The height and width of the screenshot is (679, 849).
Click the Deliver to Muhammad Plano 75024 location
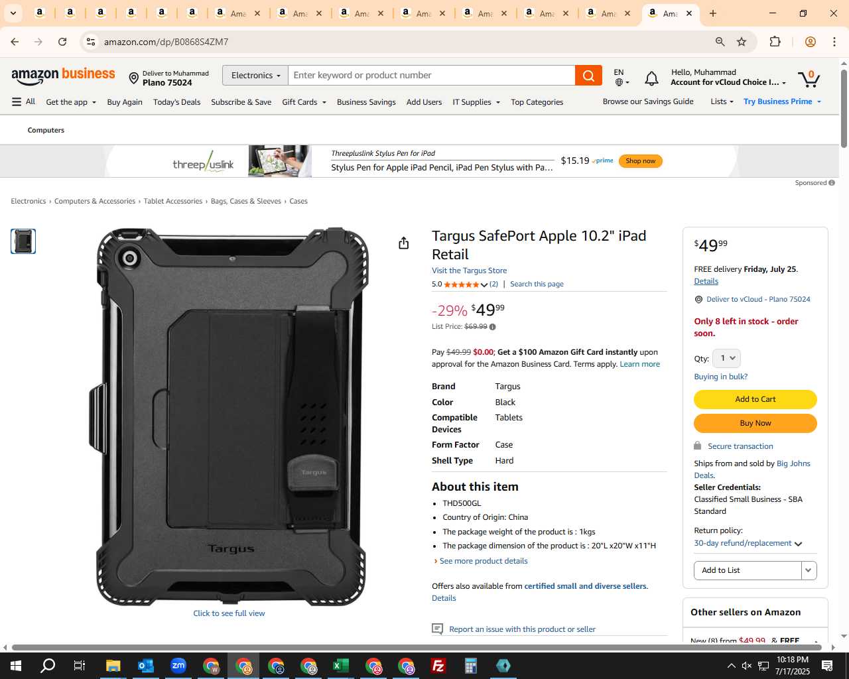[168, 78]
